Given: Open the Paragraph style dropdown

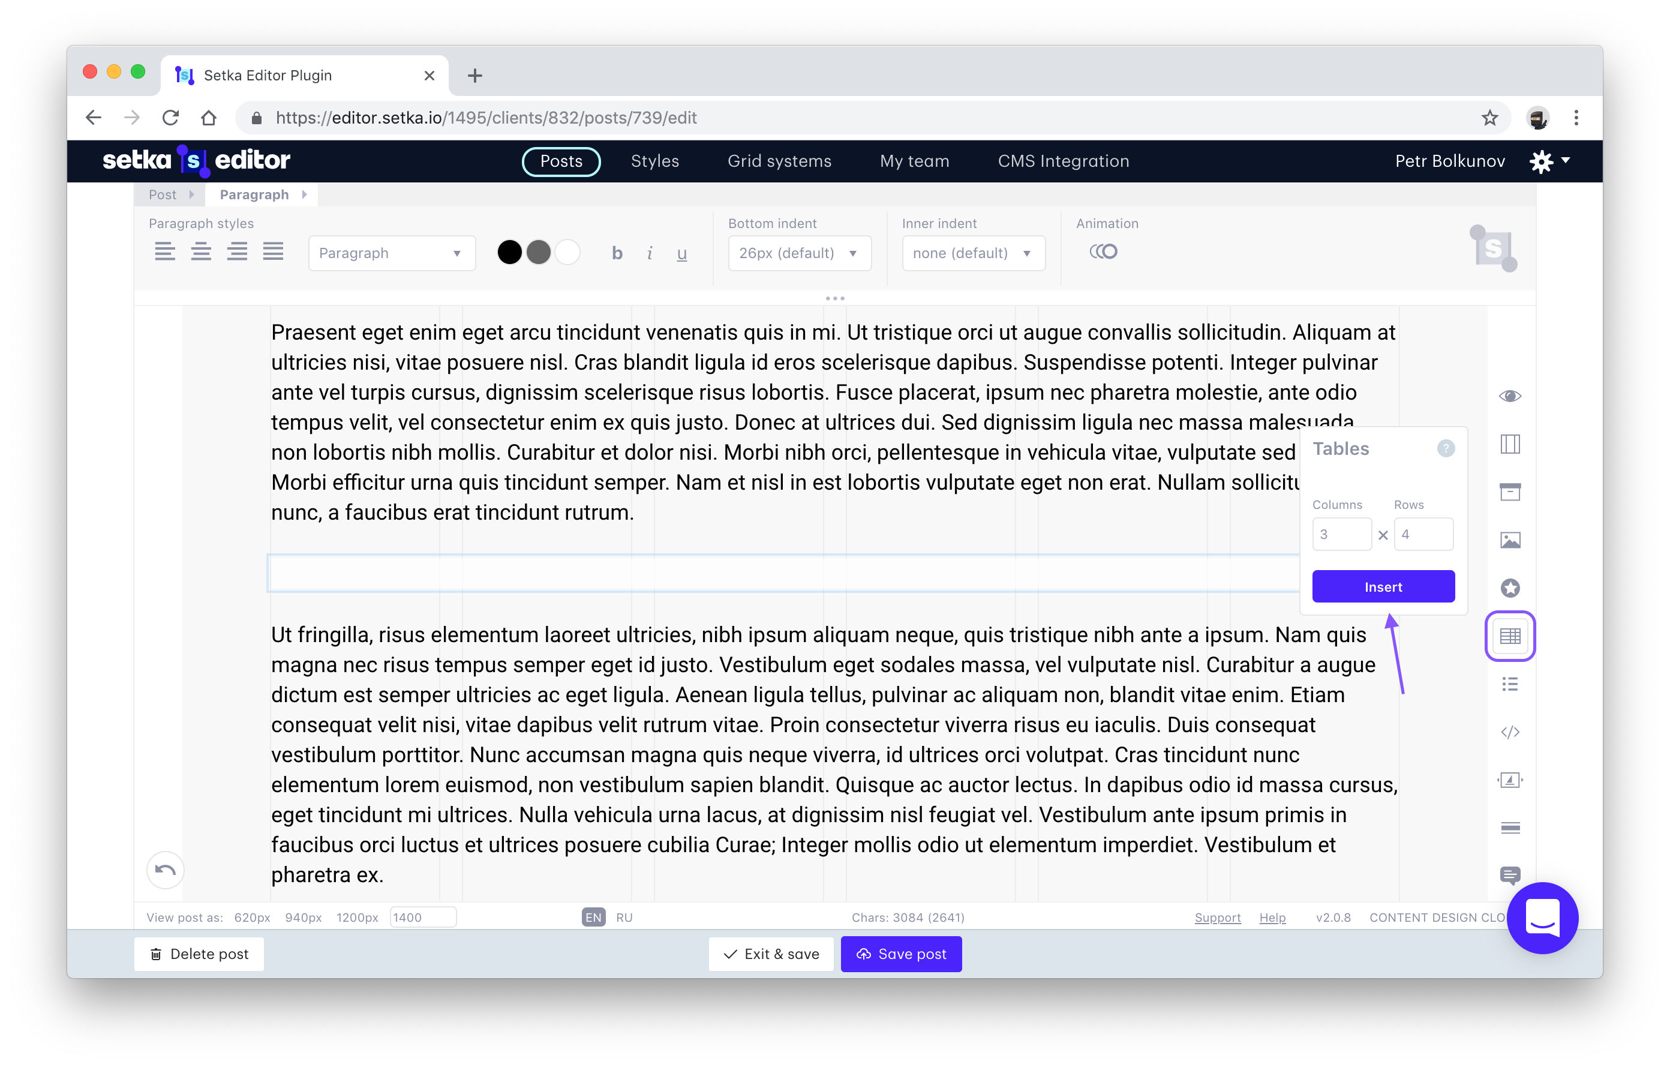Looking at the screenshot, I should point(392,253).
